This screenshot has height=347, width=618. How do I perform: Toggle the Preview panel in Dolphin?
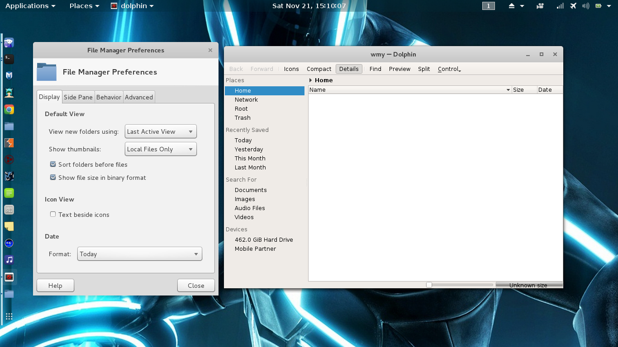399,69
